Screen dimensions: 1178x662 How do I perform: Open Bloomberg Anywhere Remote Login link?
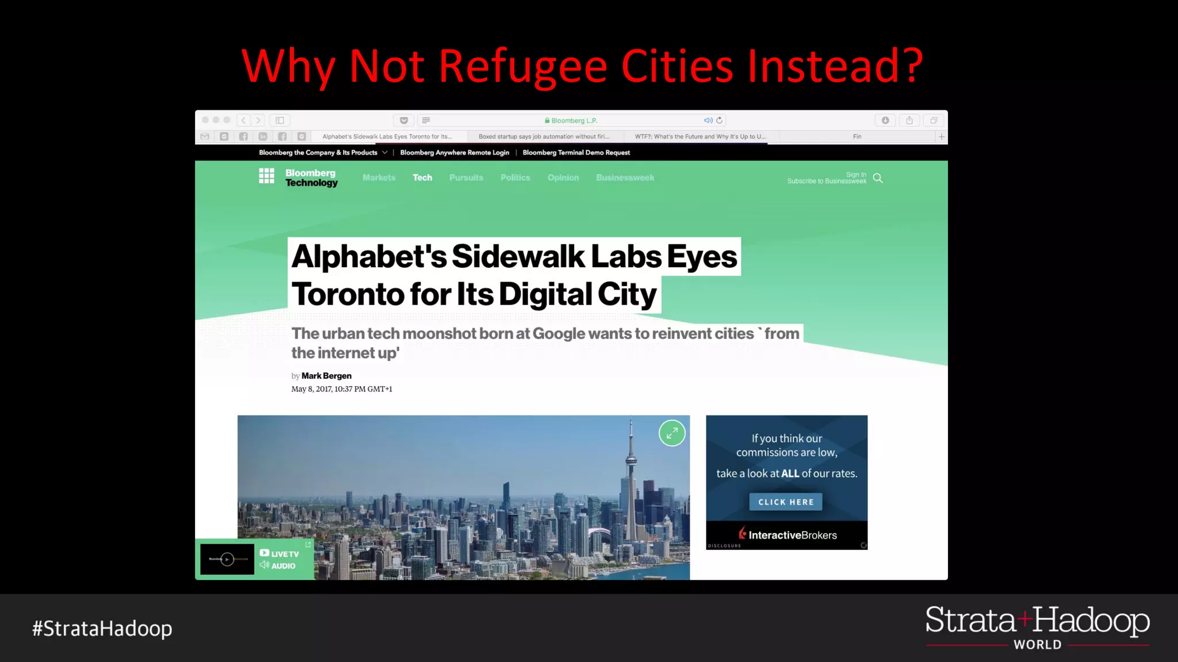point(454,153)
